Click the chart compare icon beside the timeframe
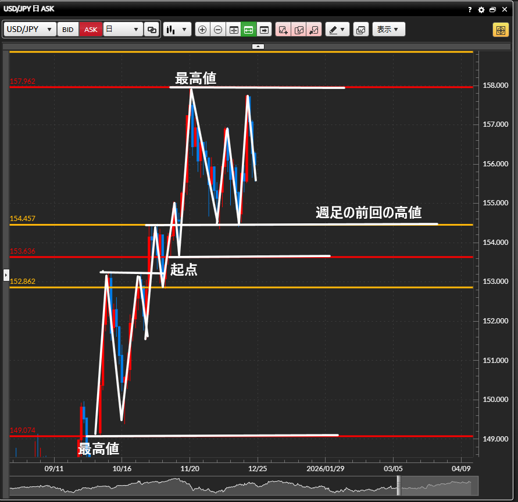 pos(152,30)
